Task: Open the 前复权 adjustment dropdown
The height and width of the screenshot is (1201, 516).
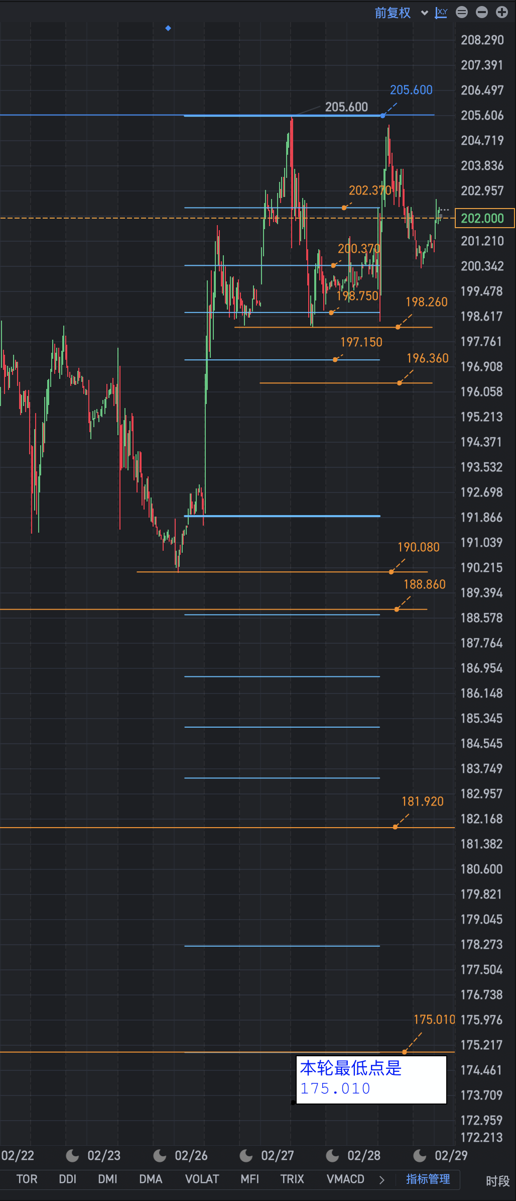Action: (x=401, y=13)
